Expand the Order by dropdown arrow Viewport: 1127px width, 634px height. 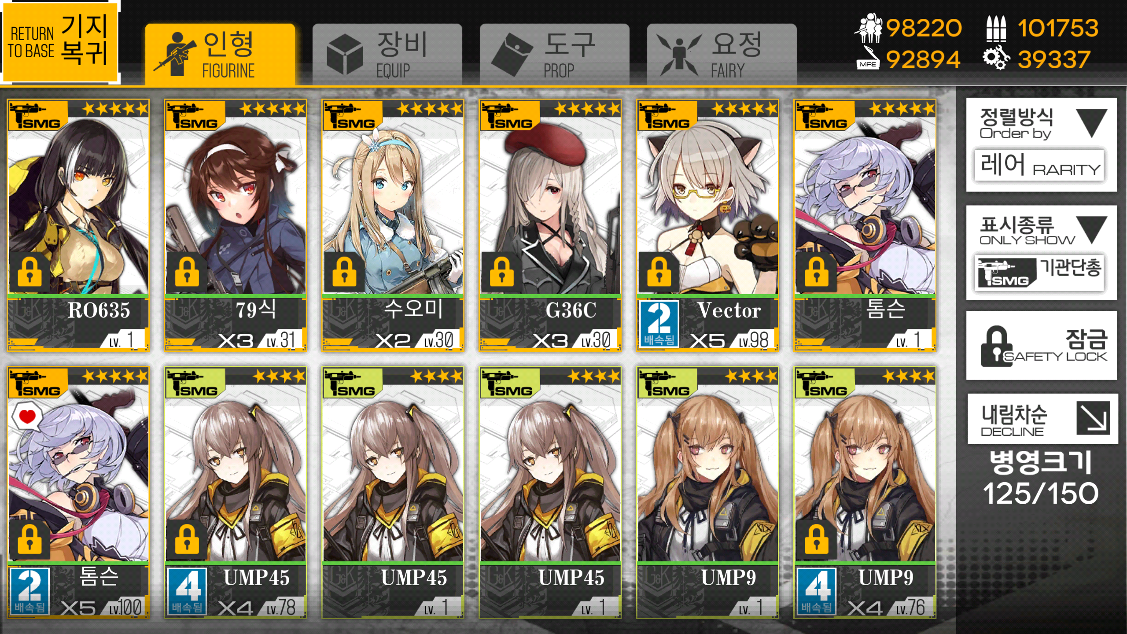[1092, 123]
